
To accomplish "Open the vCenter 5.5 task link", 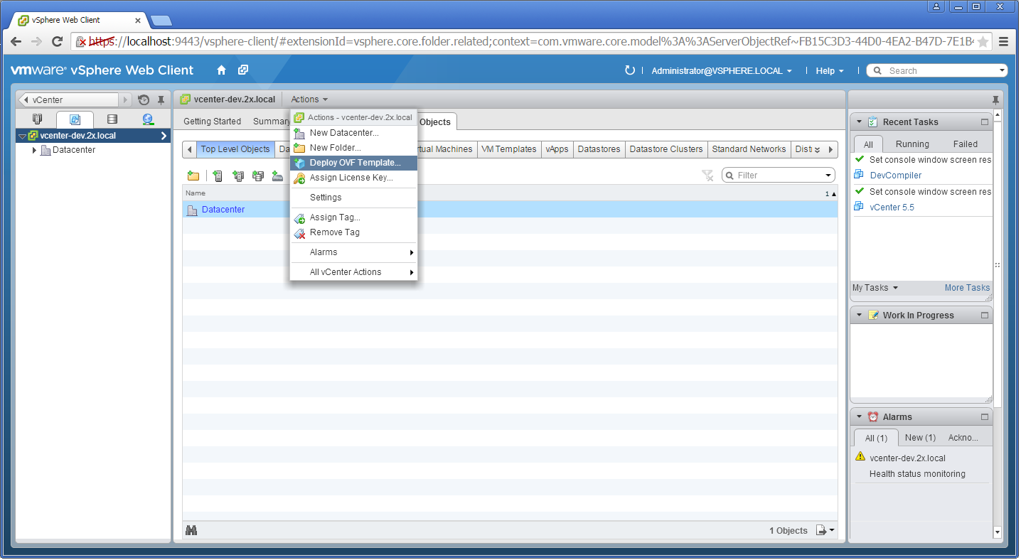I will [x=892, y=208].
